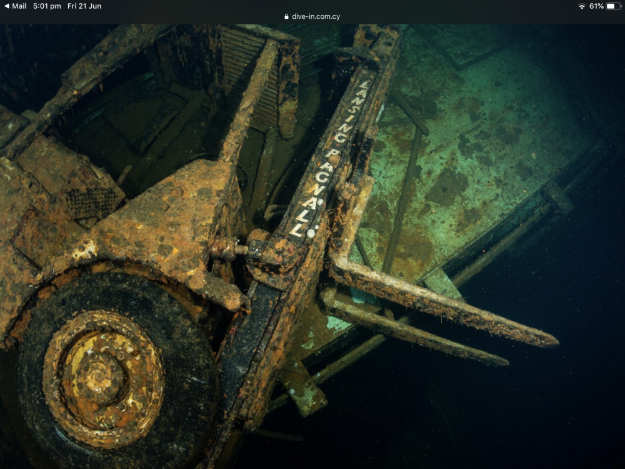Tap the 5:01 pm clock text
The height and width of the screenshot is (469, 625).
point(47,6)
